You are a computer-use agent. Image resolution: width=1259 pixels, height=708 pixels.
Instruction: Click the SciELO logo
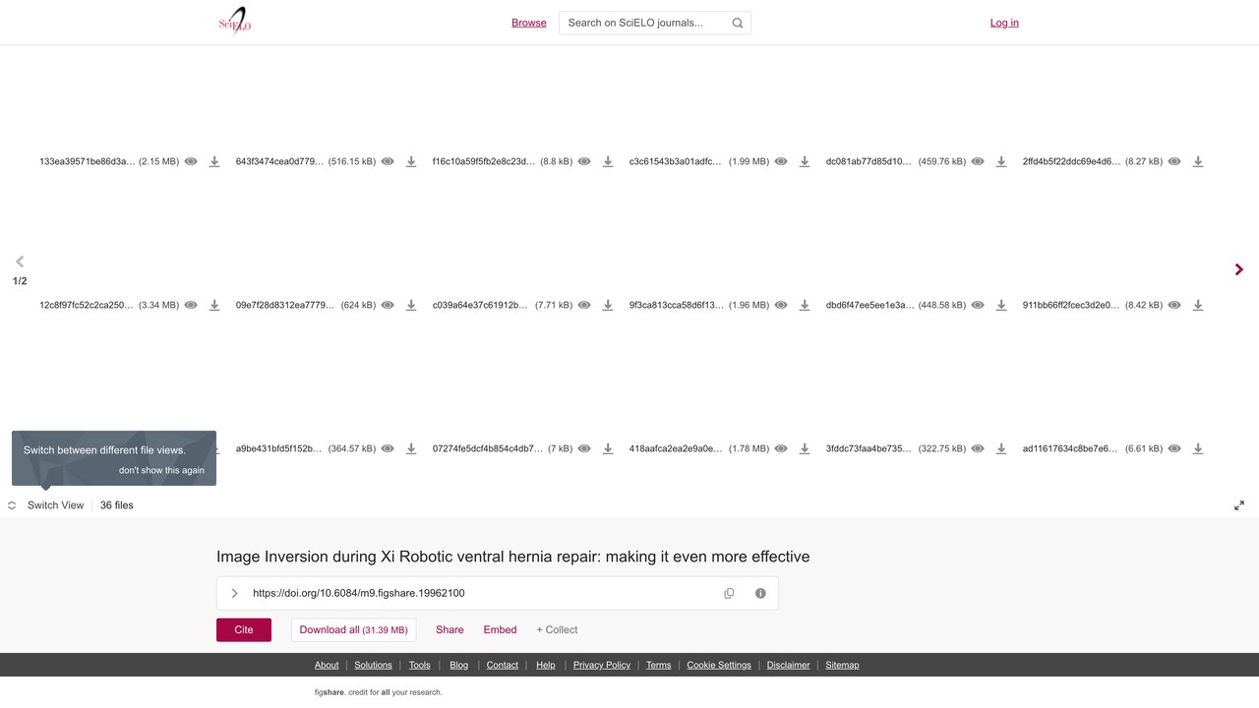(235, 22)
